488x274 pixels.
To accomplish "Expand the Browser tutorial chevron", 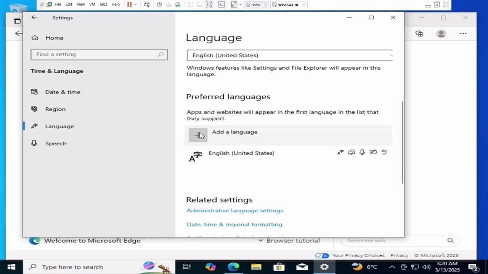I will coord(260,241).
